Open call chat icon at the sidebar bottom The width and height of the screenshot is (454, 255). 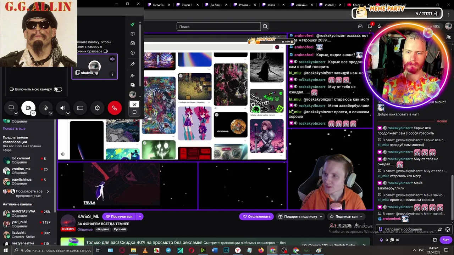[134, 112]
